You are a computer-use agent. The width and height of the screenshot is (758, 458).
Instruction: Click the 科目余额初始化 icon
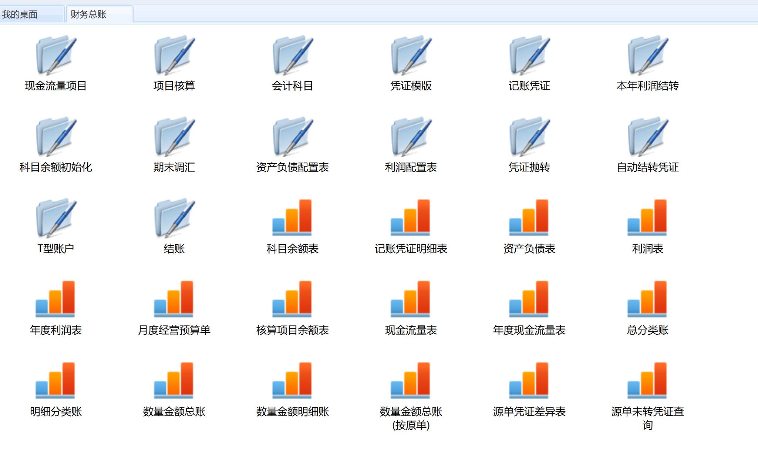tap(55, 137)
